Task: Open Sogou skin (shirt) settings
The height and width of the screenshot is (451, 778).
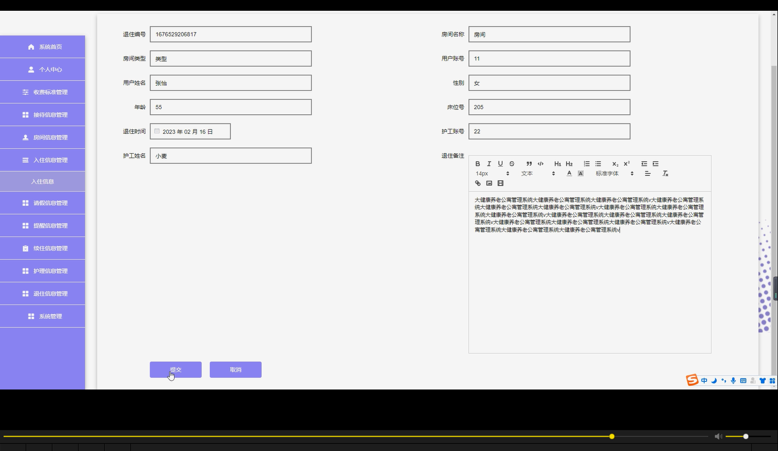Action: tap(763, 380)
